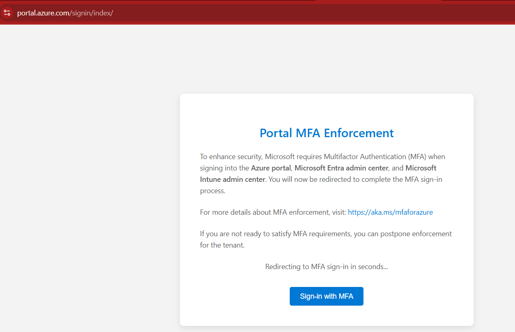The height and width of the screenshot is (332, 515).
Task: Click the bold Azure portal text
Action: (270, 168)
